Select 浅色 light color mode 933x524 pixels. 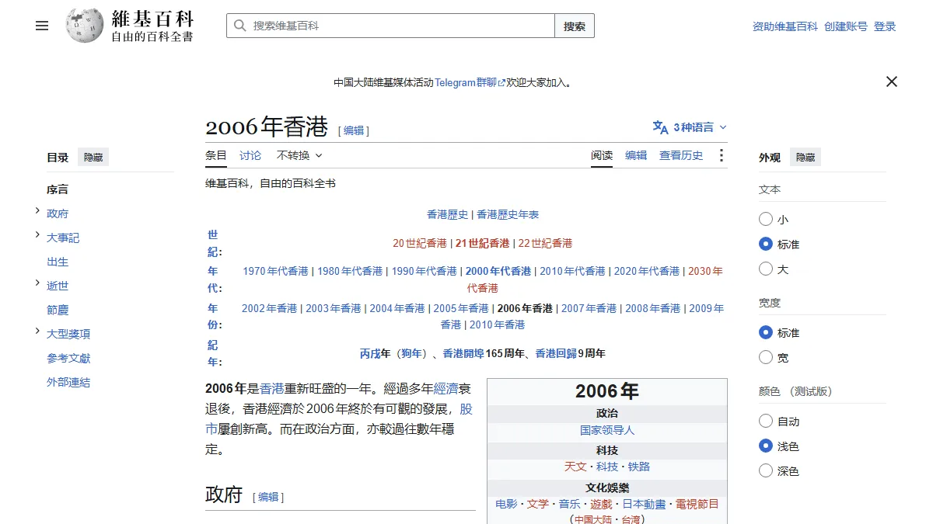coord(766,446)
